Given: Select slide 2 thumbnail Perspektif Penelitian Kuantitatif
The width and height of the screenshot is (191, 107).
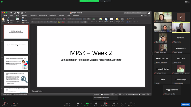Looking at the screenshot, I should [x=16, y=48].
